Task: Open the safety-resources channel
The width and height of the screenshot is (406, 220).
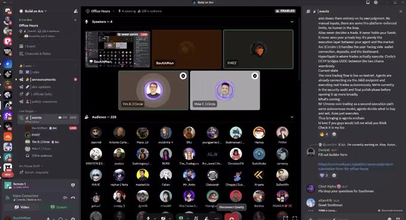Action: click(48, 102)
